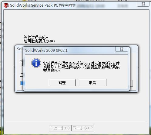The image size is (151, 135).
Task: Click the 安装程序必须更新 message text
Action: tap(81, 67)
